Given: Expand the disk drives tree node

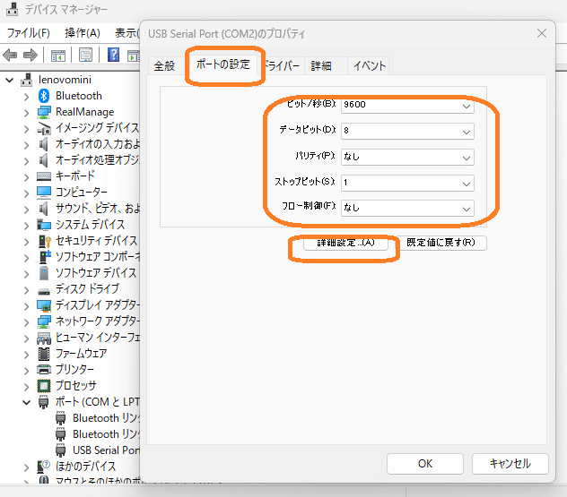Looking at the screenshot, I should click(26, 290).
